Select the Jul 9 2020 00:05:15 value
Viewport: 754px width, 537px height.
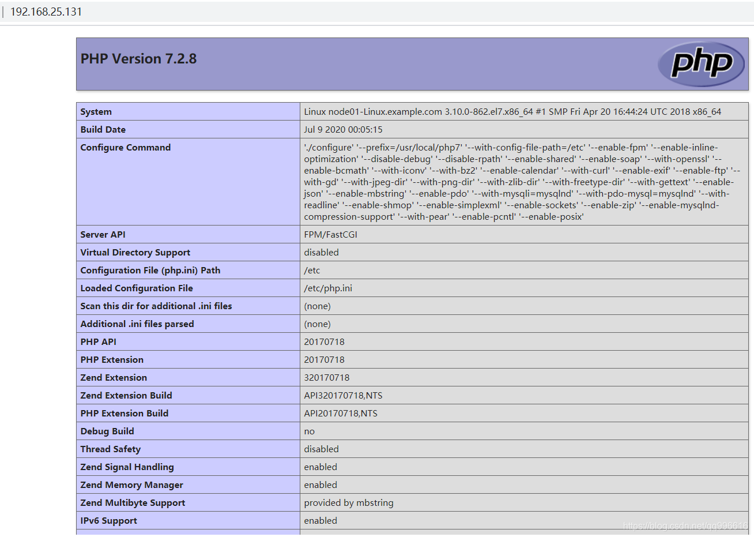[x=343, y=130]
